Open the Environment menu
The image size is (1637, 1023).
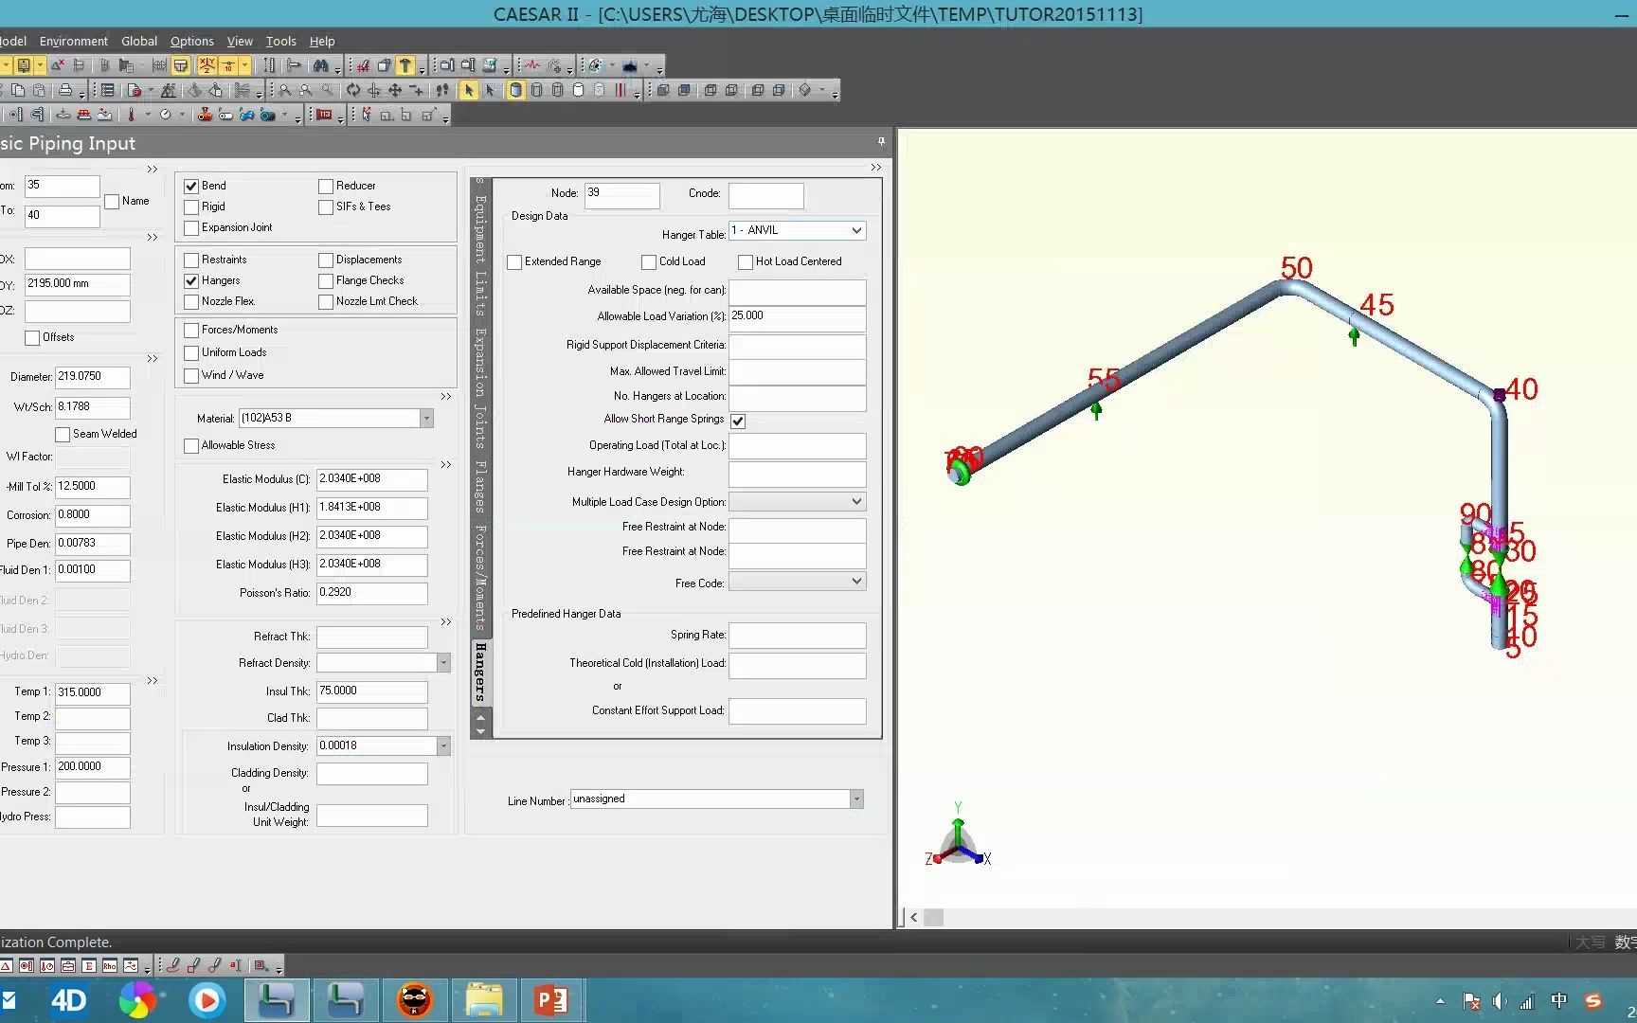click(x=74, y=41)
